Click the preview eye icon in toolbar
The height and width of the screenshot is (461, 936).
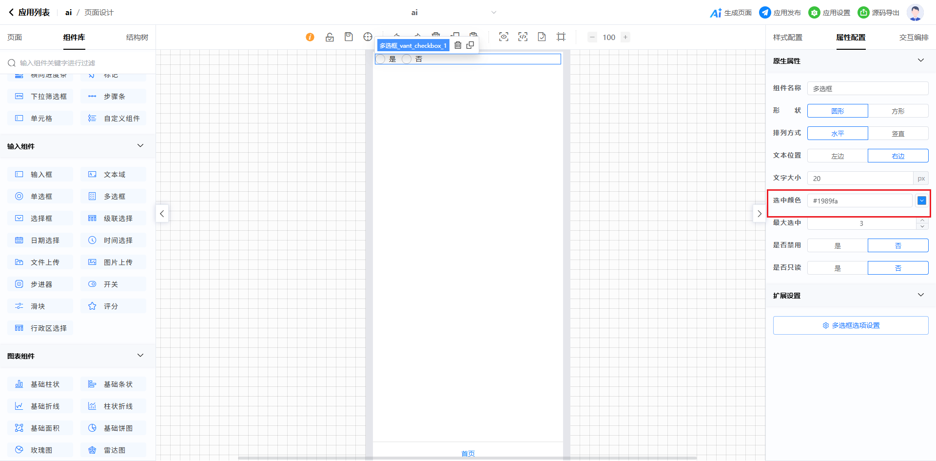coord(504,37)
